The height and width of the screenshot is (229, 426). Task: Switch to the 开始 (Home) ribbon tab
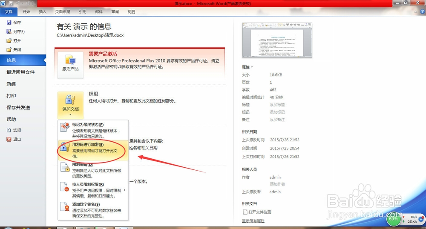coord(26,11)
